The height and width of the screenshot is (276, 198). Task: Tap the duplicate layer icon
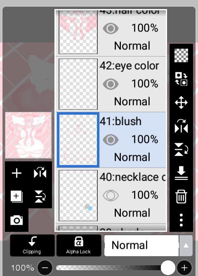click(x=16, y=196)
